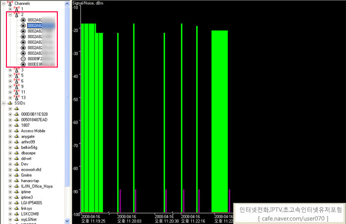
Task: Click the SSID icon next to Access Mobile
Action: 16,131
